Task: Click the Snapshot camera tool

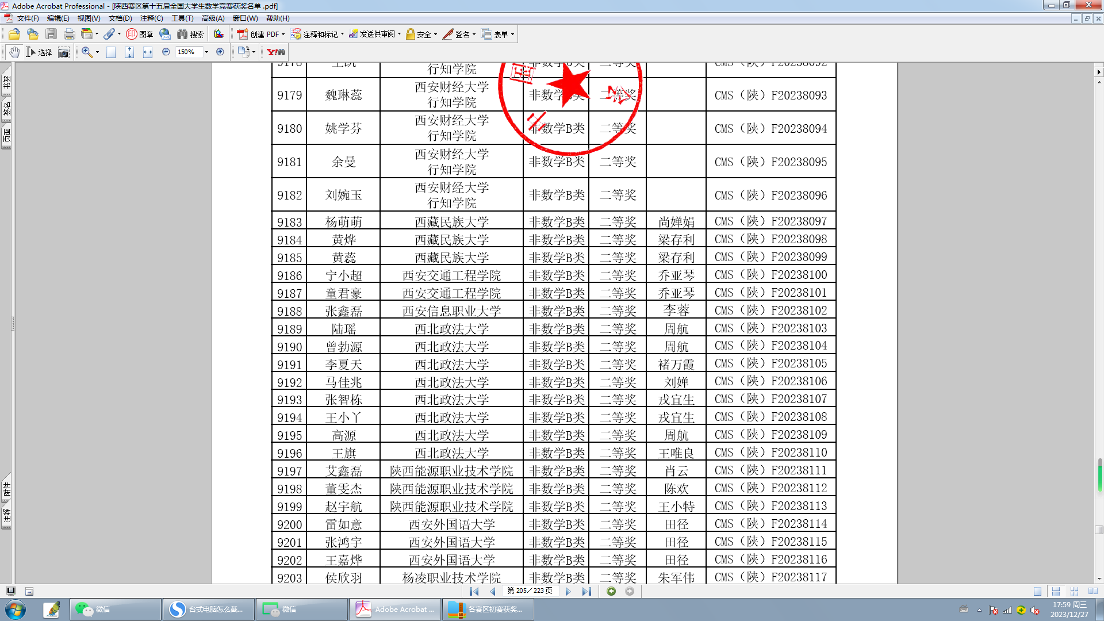Action: click(64, 52)
